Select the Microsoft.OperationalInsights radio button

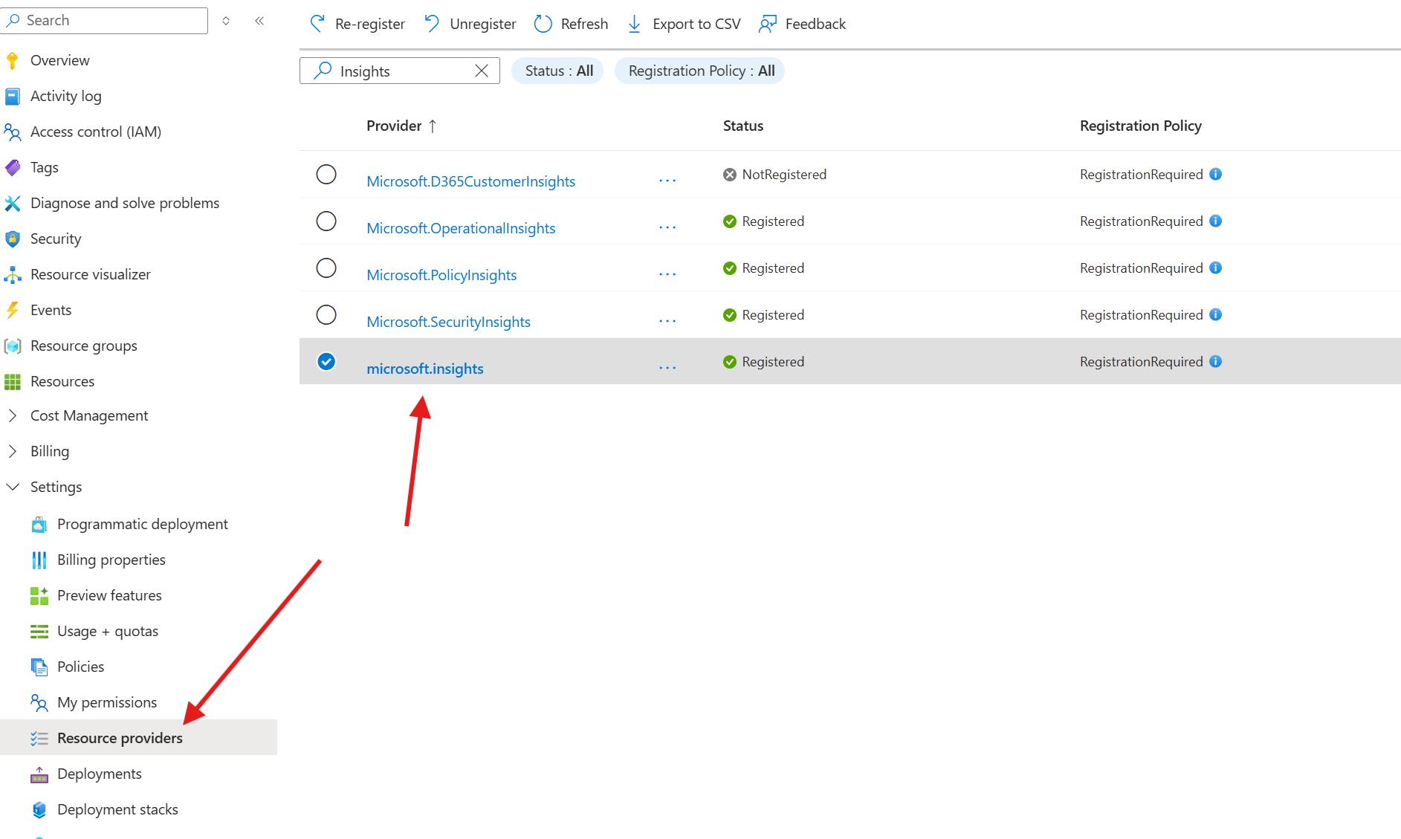click(x=326, y=221)
